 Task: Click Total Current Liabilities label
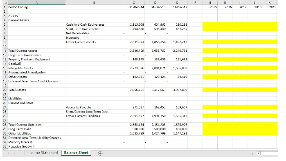pos(25,125)
